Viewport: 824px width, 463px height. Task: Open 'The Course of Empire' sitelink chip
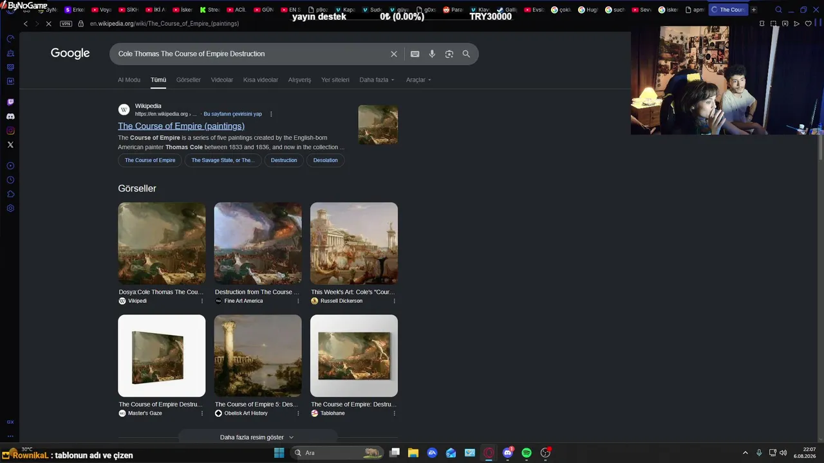click(x=150, y=160)
